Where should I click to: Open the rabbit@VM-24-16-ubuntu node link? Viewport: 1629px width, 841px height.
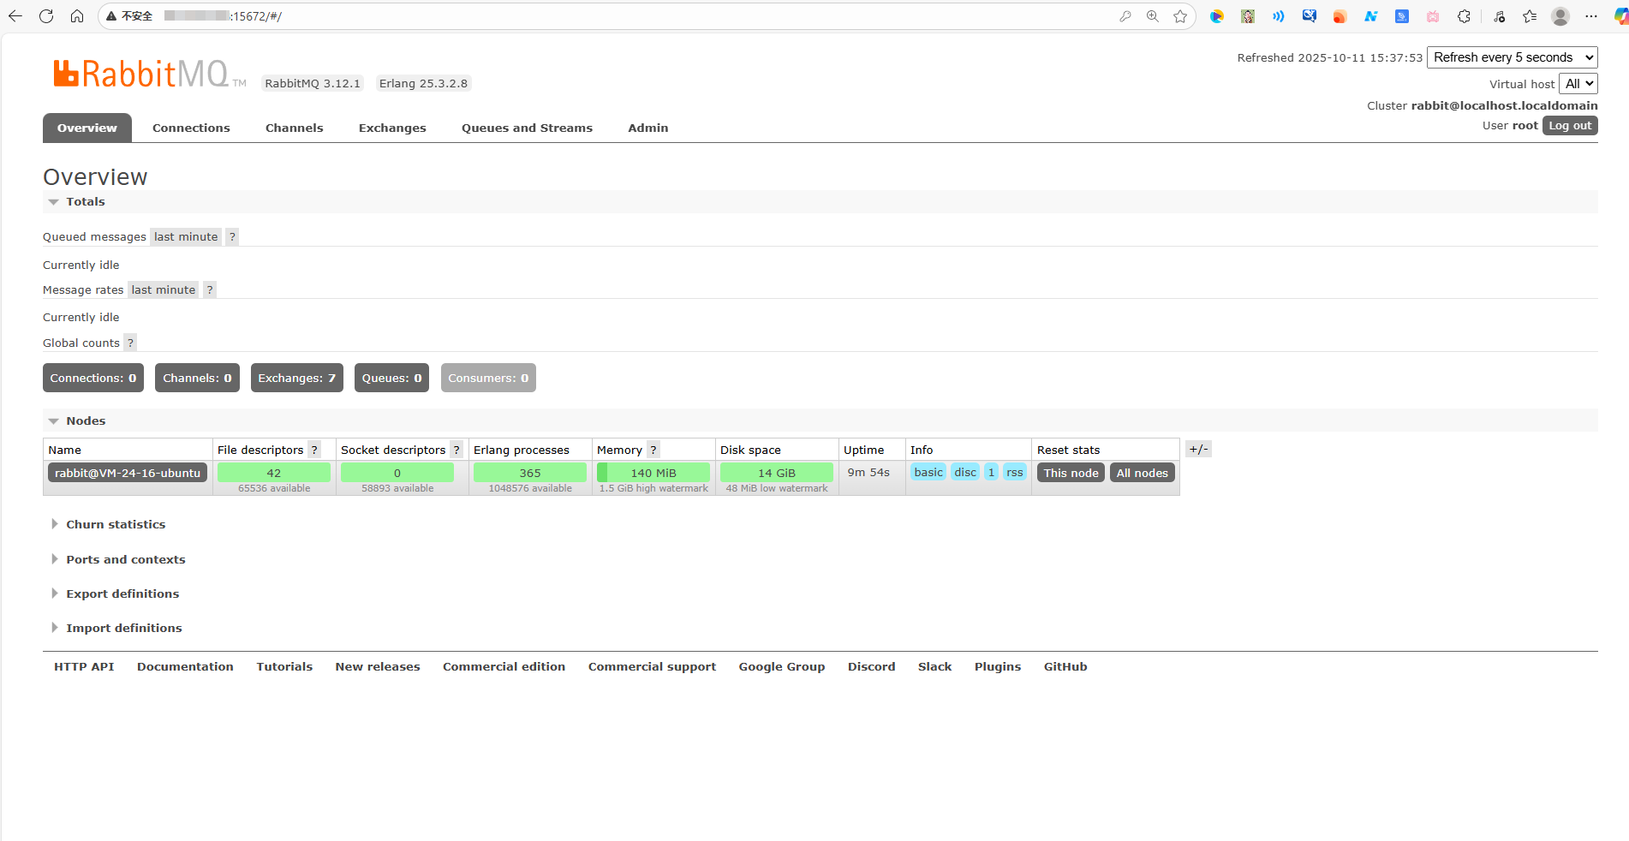coord(128,474)
